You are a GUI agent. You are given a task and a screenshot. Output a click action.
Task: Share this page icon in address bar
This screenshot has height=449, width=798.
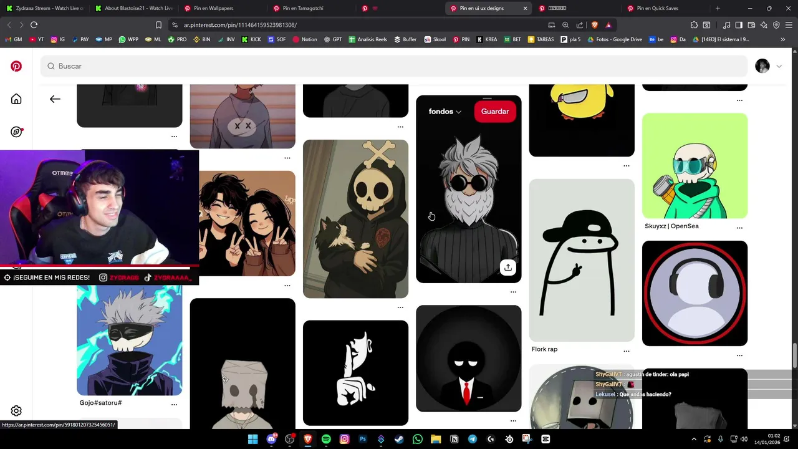(x=580, y=25)
